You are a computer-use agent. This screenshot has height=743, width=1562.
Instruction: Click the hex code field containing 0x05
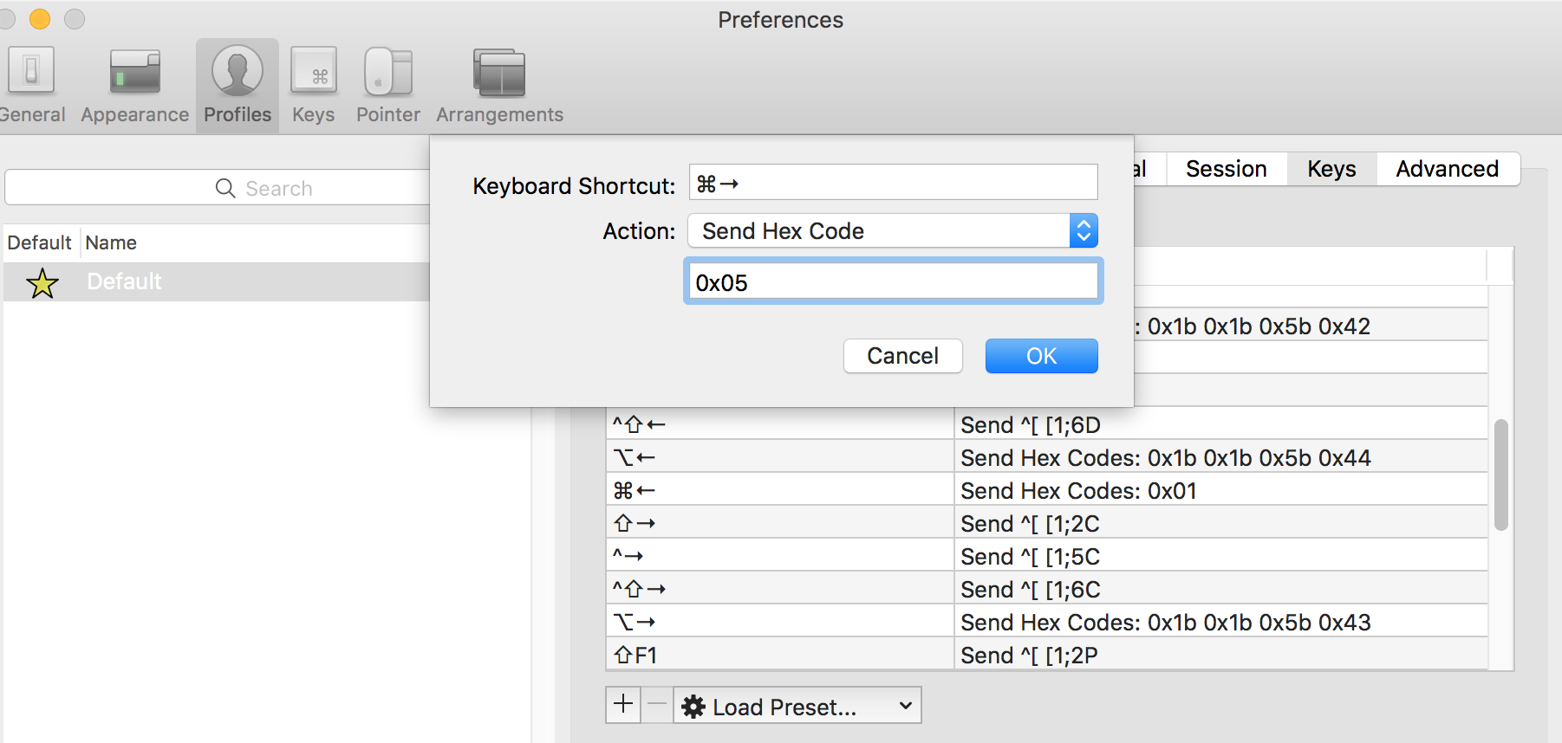pyautogui.click(x=893, y=281)
